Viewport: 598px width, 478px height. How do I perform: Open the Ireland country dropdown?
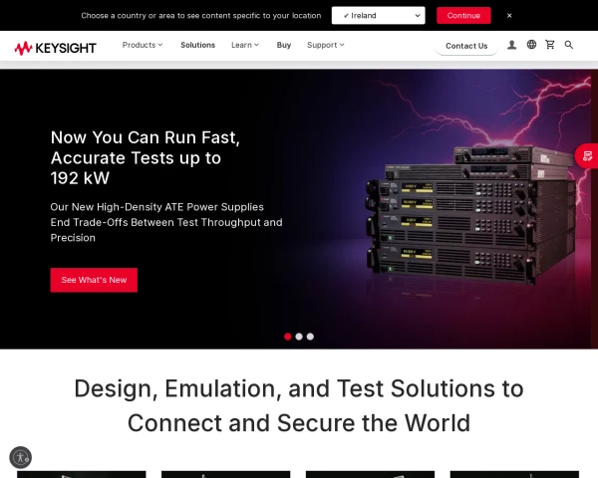(379, 16)
